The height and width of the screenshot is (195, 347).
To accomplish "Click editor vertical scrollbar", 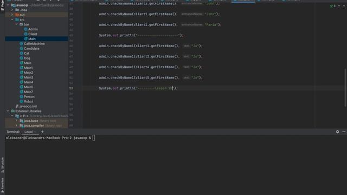I will [345, 87].
